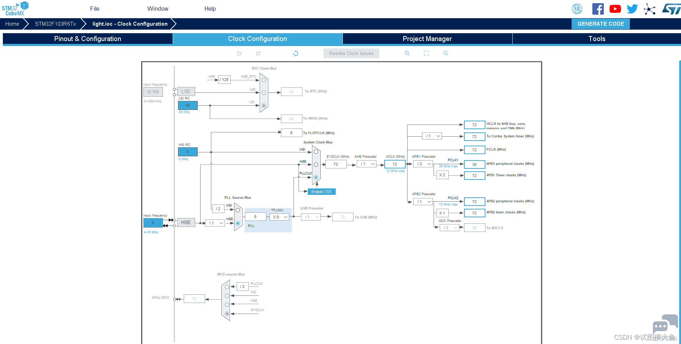Open the ADC Prescaler dropdown
The height and width of the screenshot is (344, 681).
tap(450, 228)
